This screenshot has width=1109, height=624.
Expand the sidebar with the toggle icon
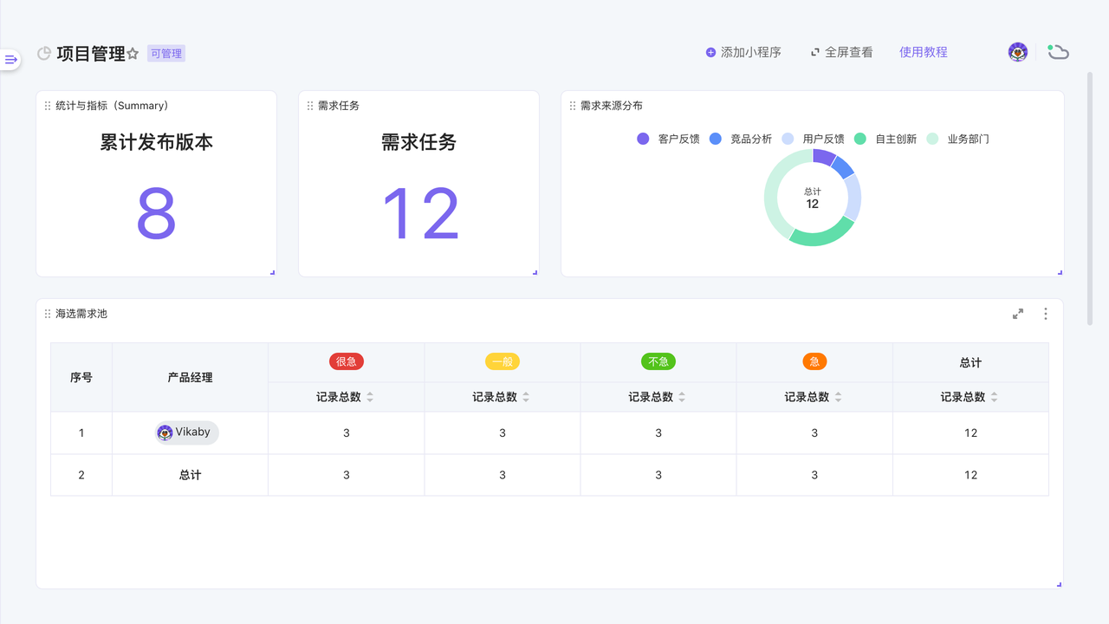click(x=10, y=59)
